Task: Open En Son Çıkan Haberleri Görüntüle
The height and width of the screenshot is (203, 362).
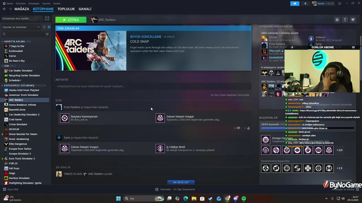Action: point(230,95)
